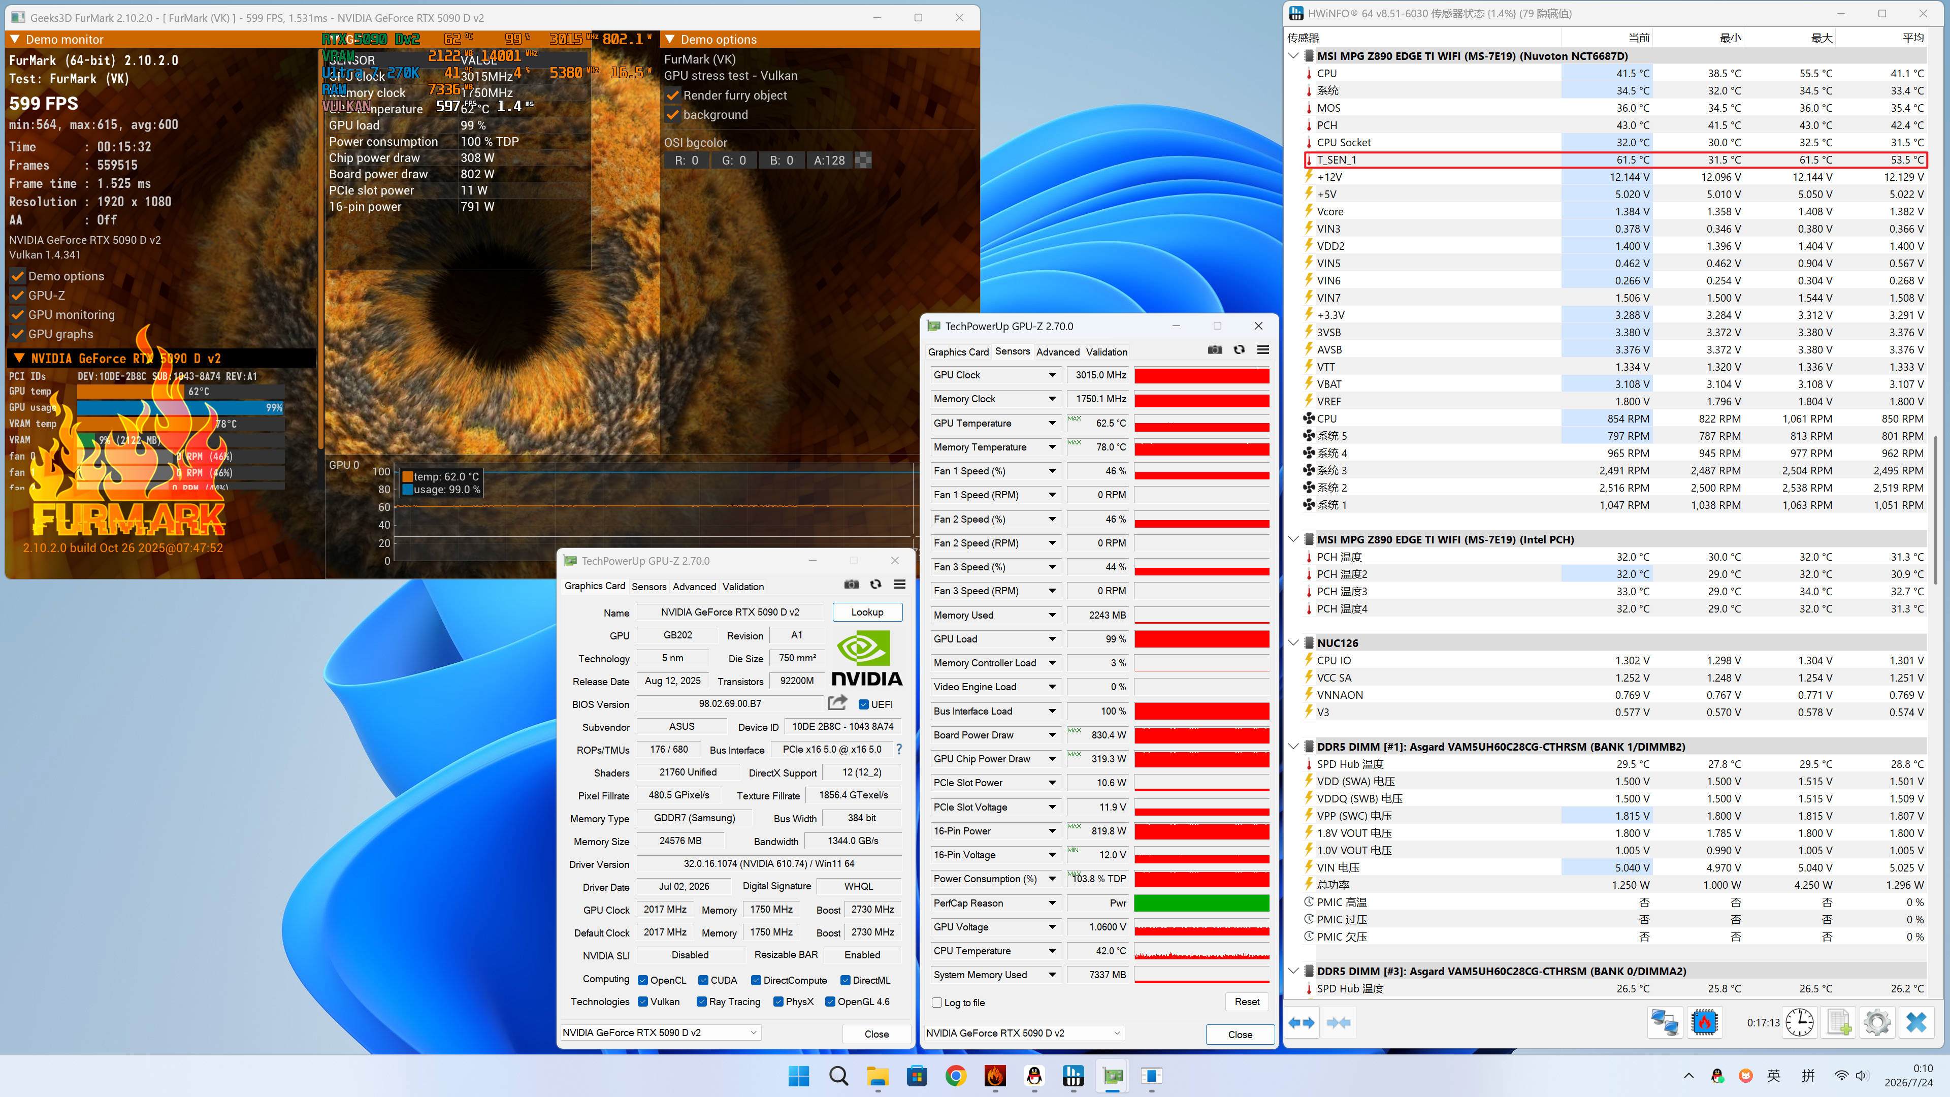This screenshot has height=1097, width=1950.
Task: Click the Lookup button
Action: [867, 611]
